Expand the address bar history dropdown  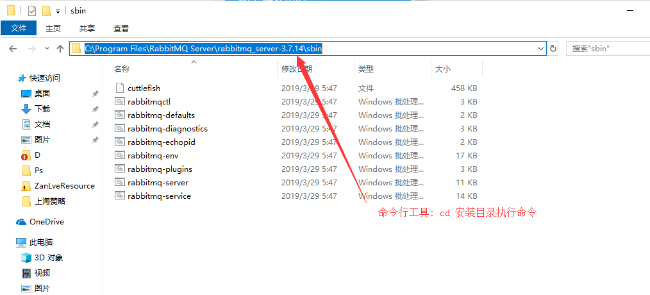[540, 49]
